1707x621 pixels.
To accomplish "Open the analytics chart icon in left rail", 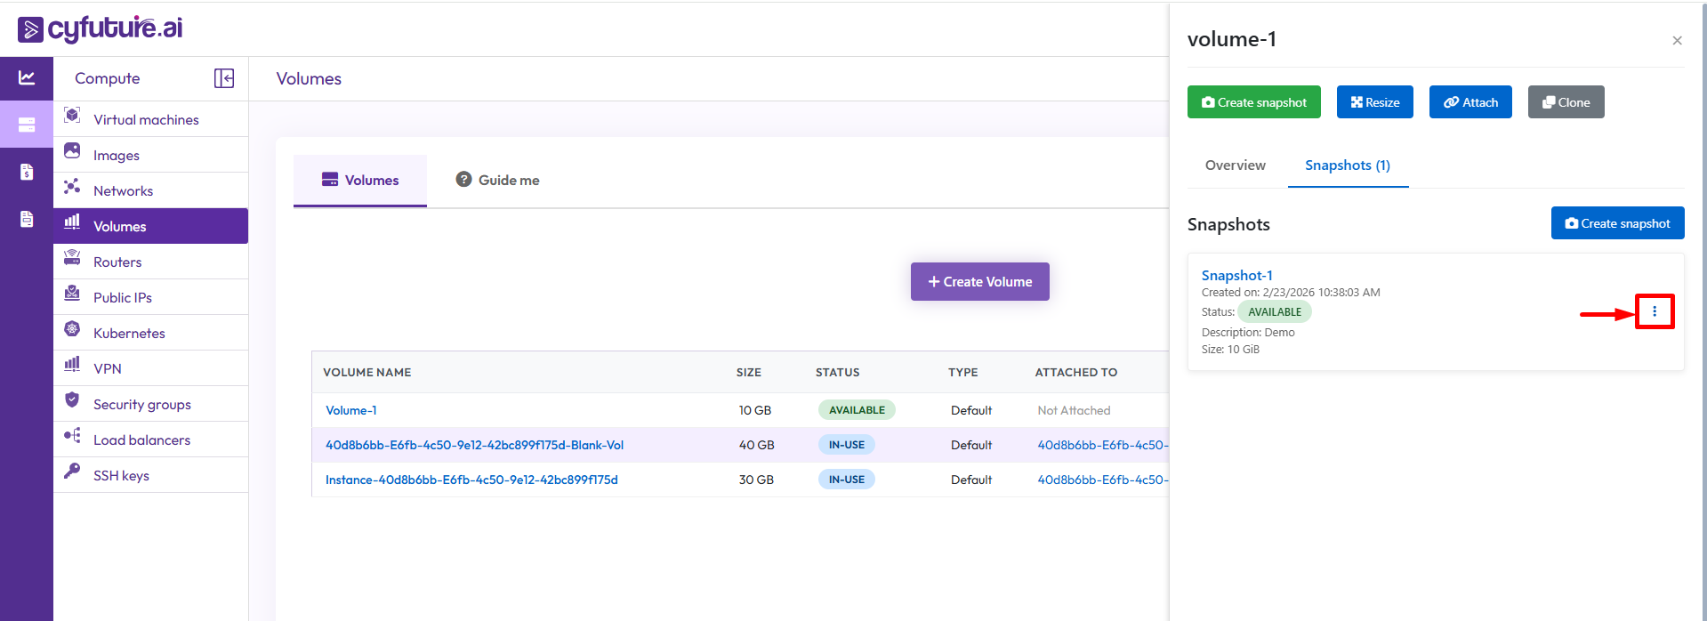I will pyautogui.click(x=27, y=78).
